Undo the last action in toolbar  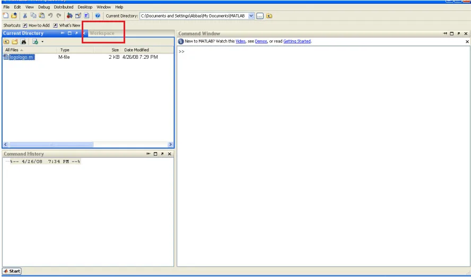point(50,15)
